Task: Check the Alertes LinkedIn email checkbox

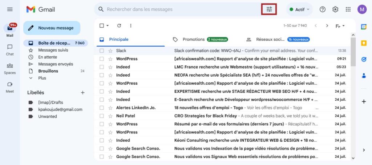Action: coord(102,108)
